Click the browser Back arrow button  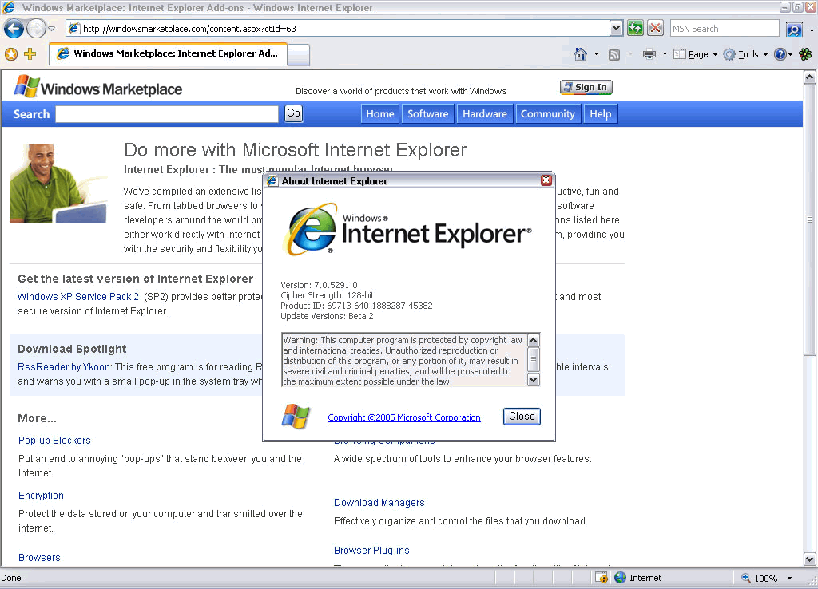(14, 29)
